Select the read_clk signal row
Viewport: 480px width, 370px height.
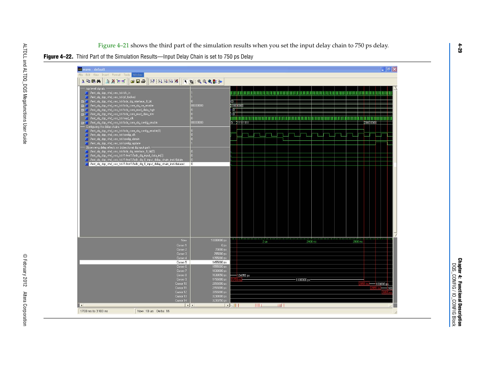coord(112,119)
